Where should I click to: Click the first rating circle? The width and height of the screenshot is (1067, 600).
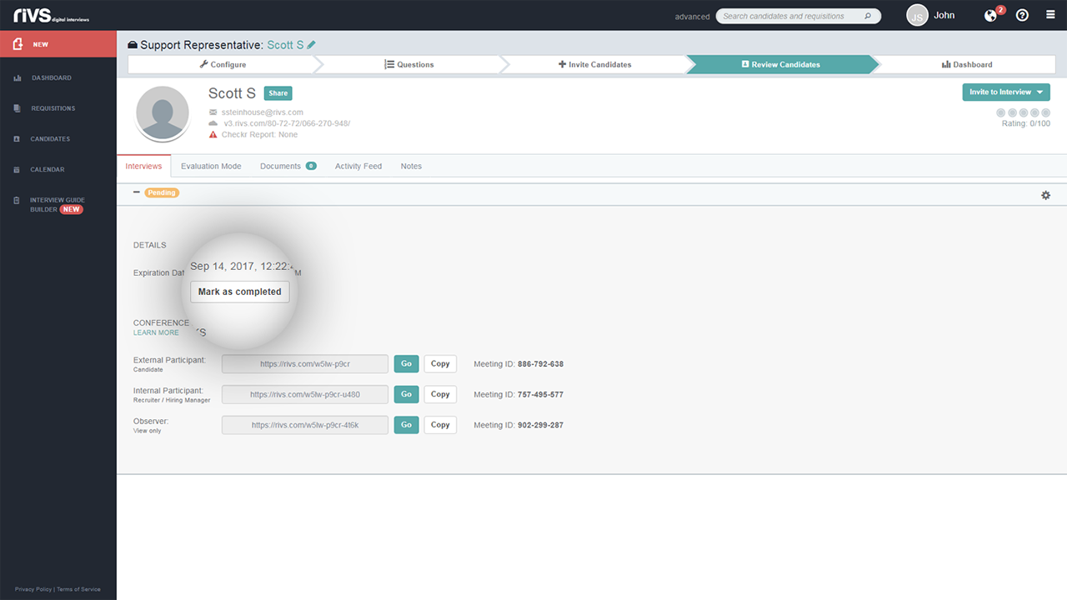1001,112
